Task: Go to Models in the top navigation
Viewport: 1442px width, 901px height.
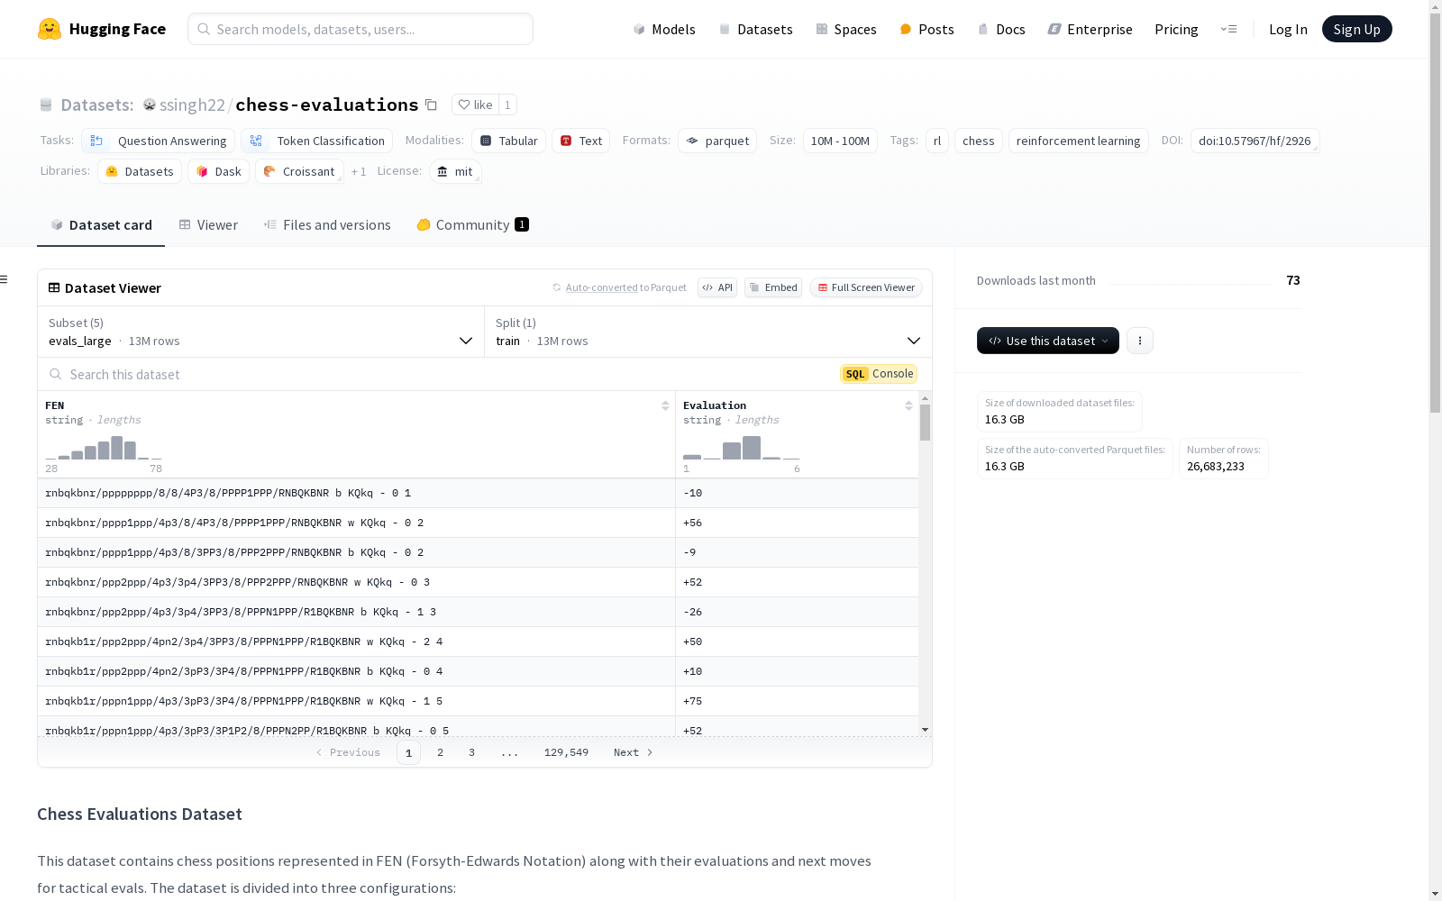Action: 664,29
